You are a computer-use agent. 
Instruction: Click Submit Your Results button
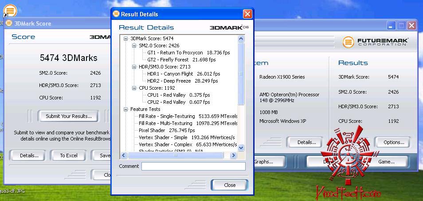tap(69, 116)
